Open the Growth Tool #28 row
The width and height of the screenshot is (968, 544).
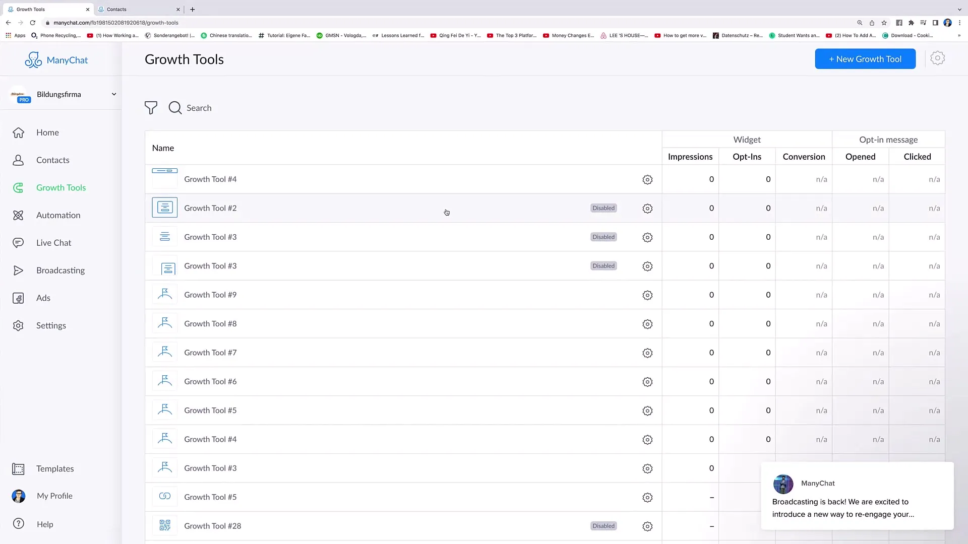pyautogui.click(x=403, y=526)
